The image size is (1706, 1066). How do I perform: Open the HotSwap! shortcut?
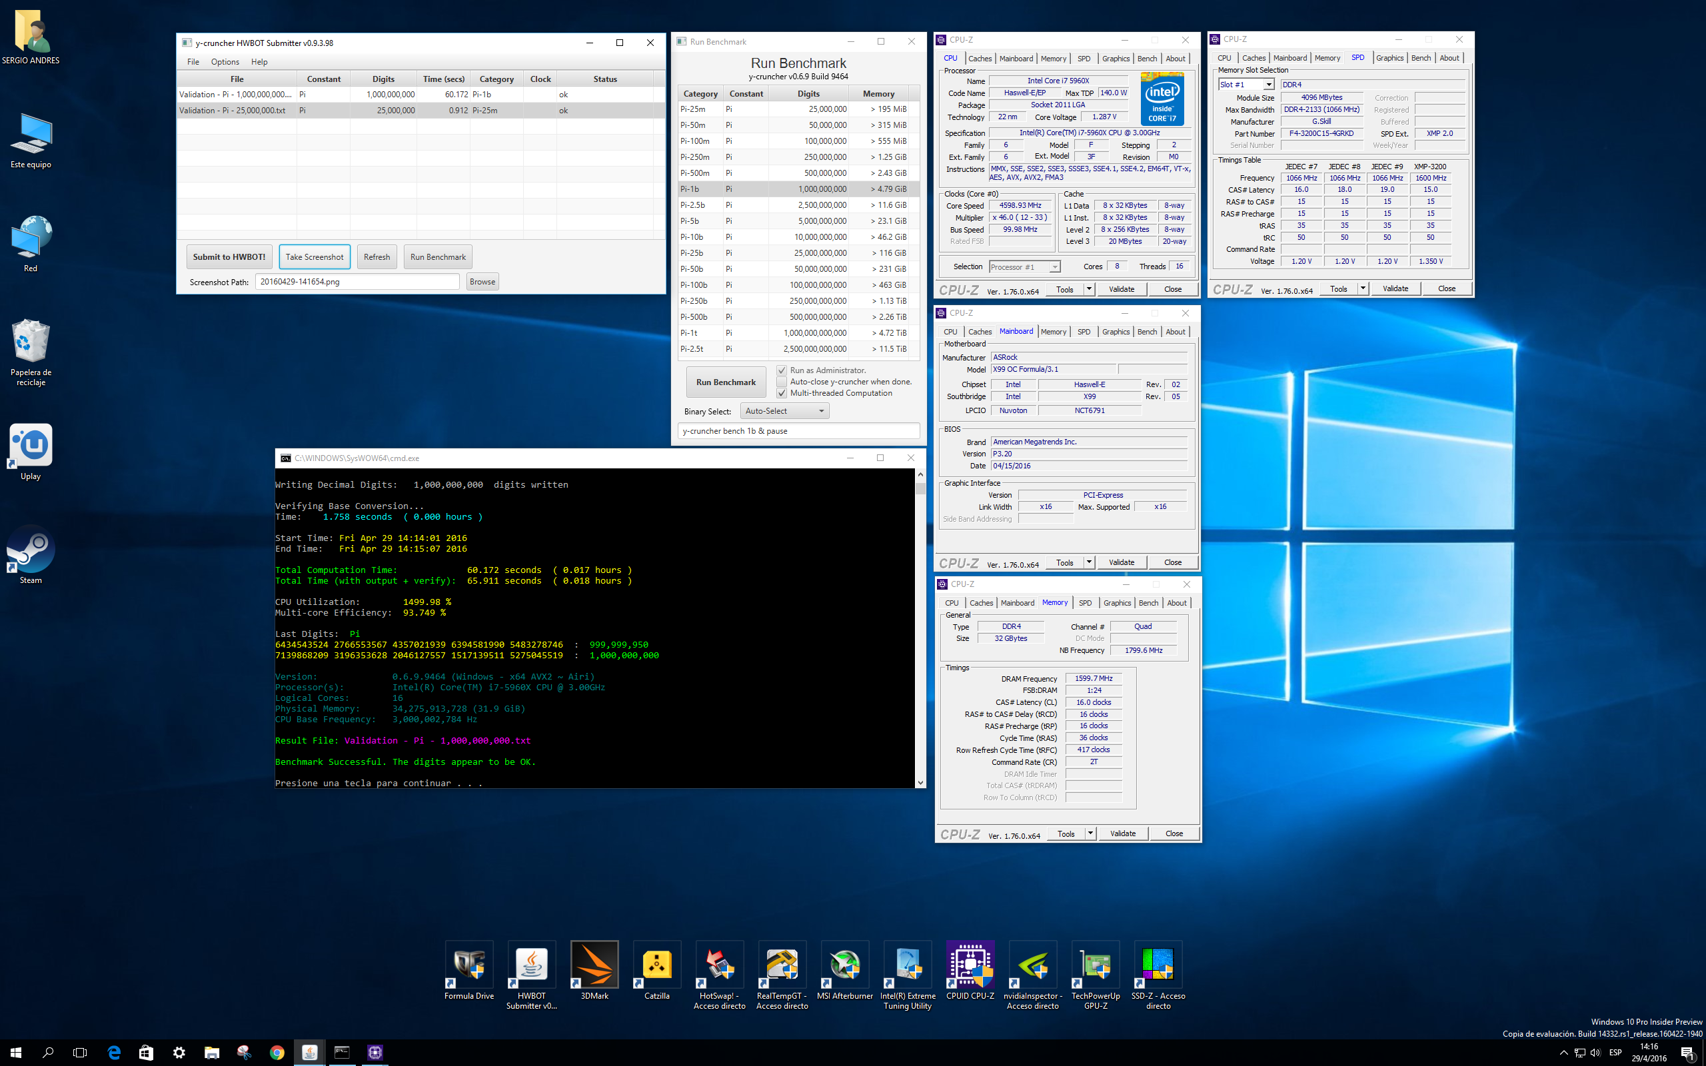(719, 976)
